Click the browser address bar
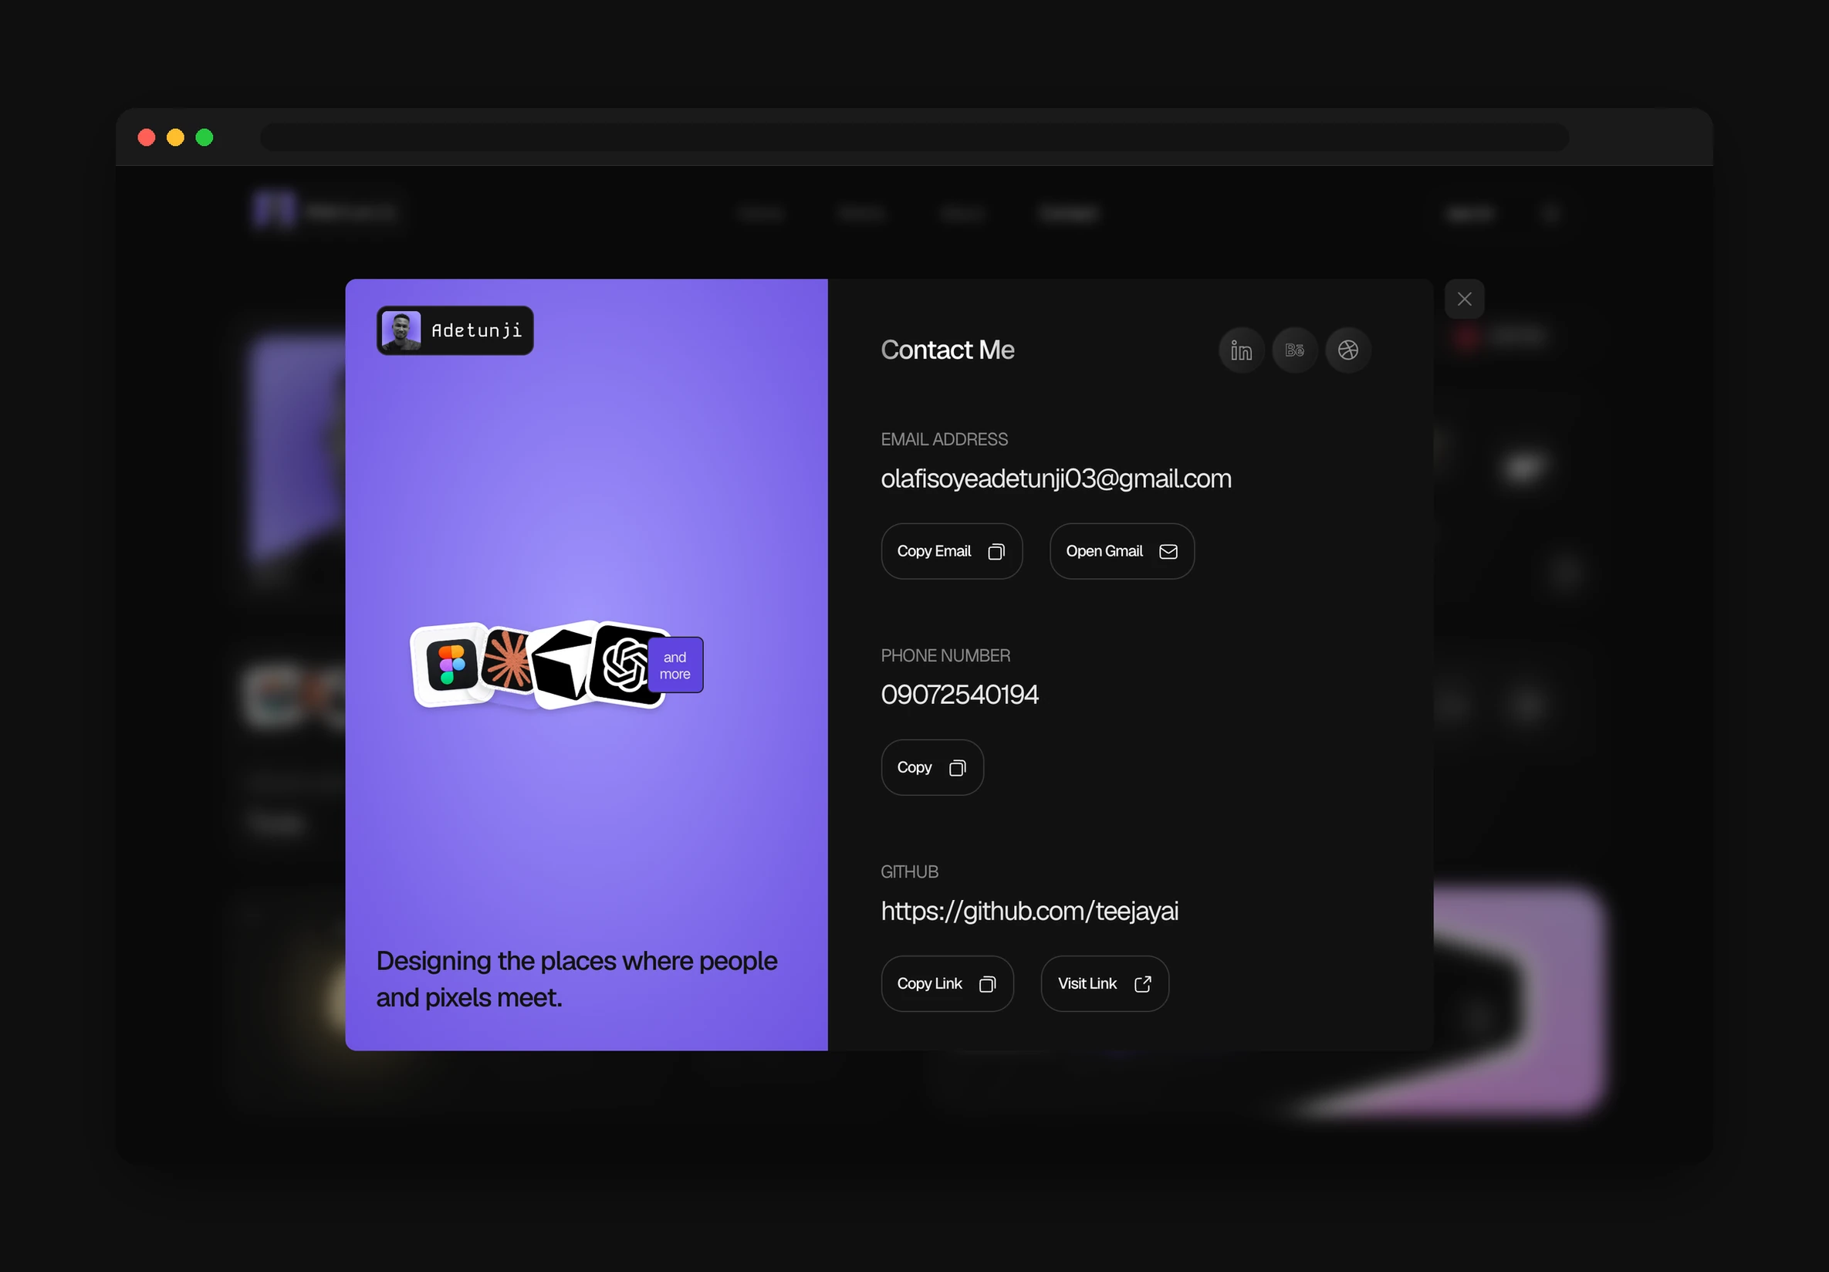Screen dimensions: 1829x1272 pos(914,137)
